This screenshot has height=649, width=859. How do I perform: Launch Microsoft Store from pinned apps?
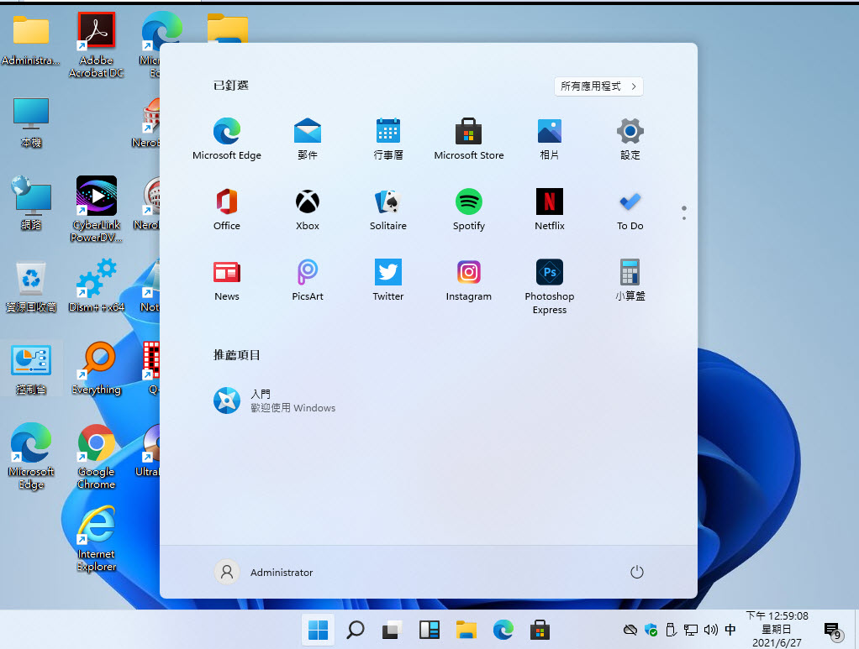click(468, 139)
